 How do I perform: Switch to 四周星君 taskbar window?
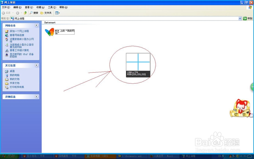68,156
